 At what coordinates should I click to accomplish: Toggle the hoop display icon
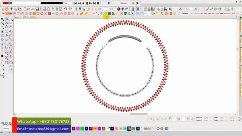tap(133, 14)
